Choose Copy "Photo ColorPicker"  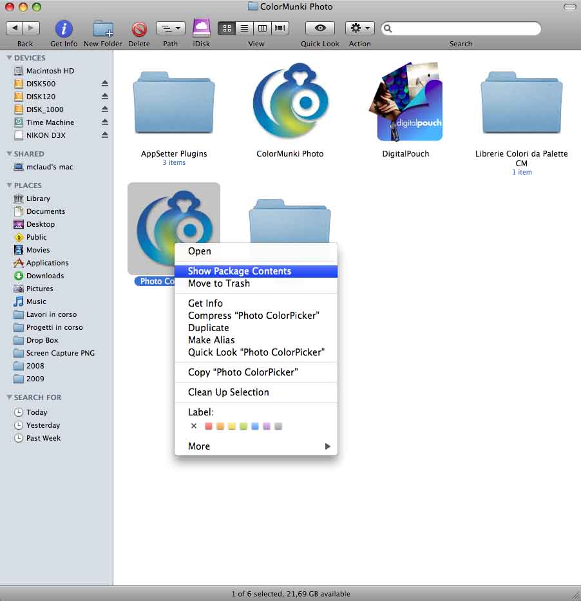click(256, 372)
